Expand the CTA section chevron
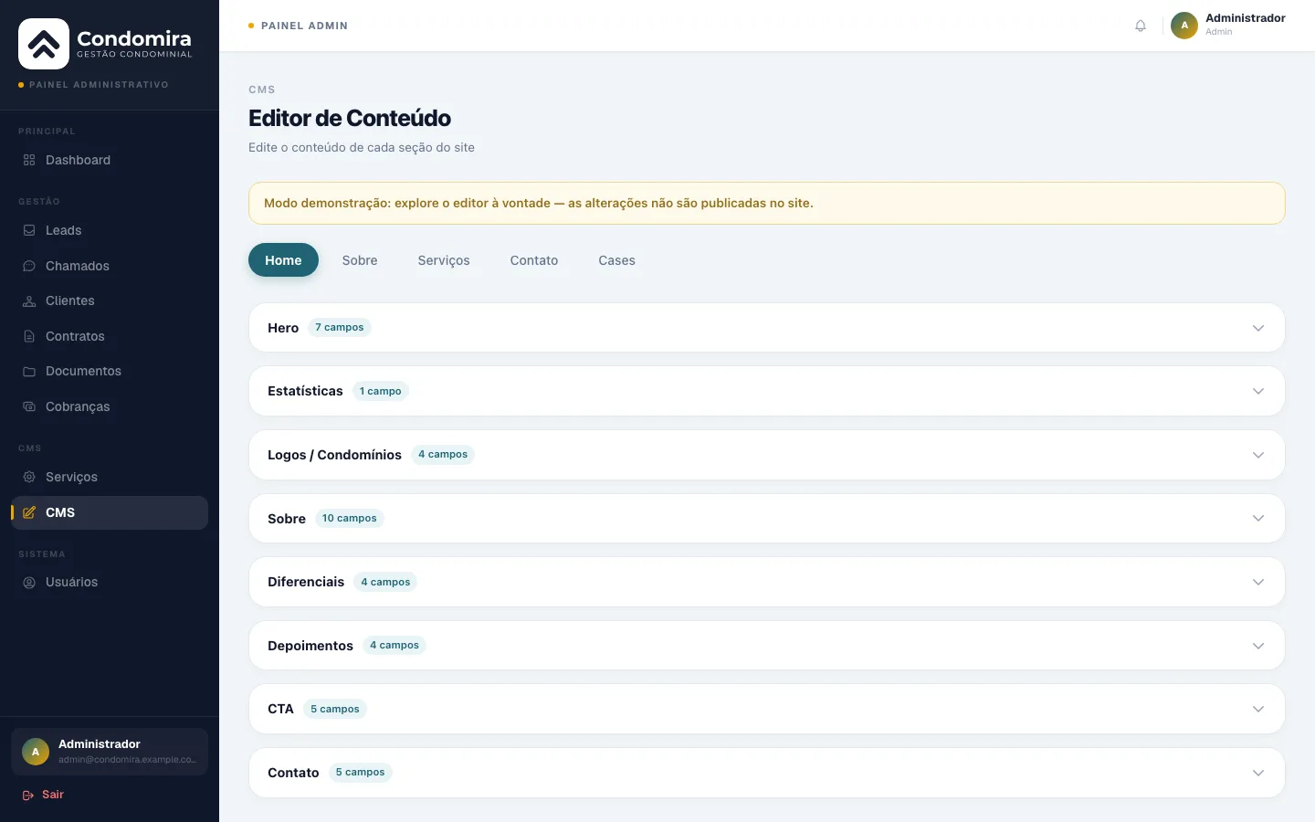The image size is (1315, 822). click(1258, 709)
